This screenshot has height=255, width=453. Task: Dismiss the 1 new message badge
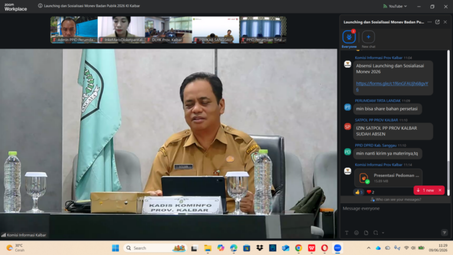click(x=440, y=190)
